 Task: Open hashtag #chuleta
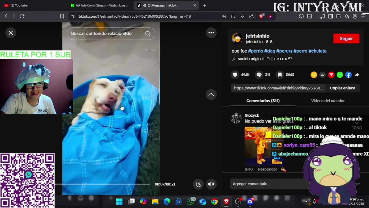coord(317,51)
